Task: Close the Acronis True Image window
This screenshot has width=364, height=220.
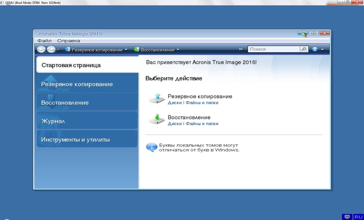Action: (325, 33)
